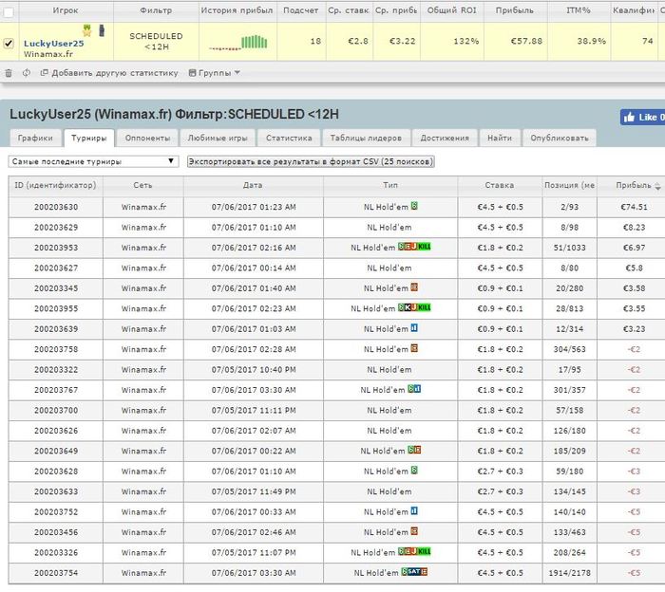Screen dimensions: 665x592
Task: Click date 07/06/2017 02:46 AM
Action: pyautogui.click(x=254, y=532)
